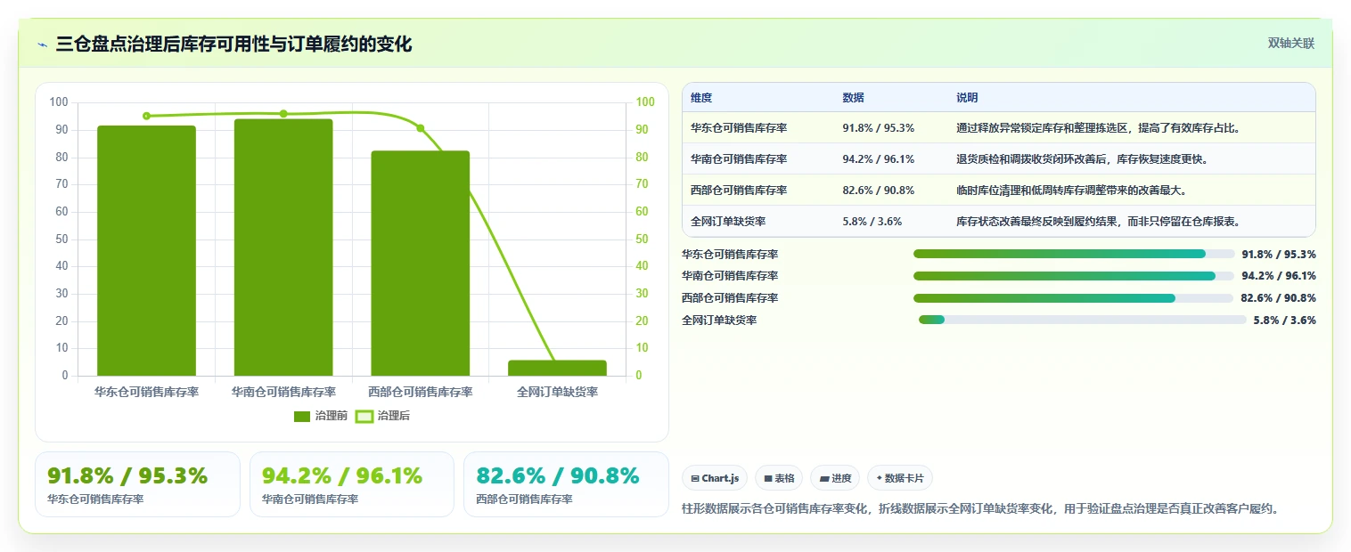Click the footnote text starting 柱形数据展示
Screen dimensions: 1351x552
point(982,509)
